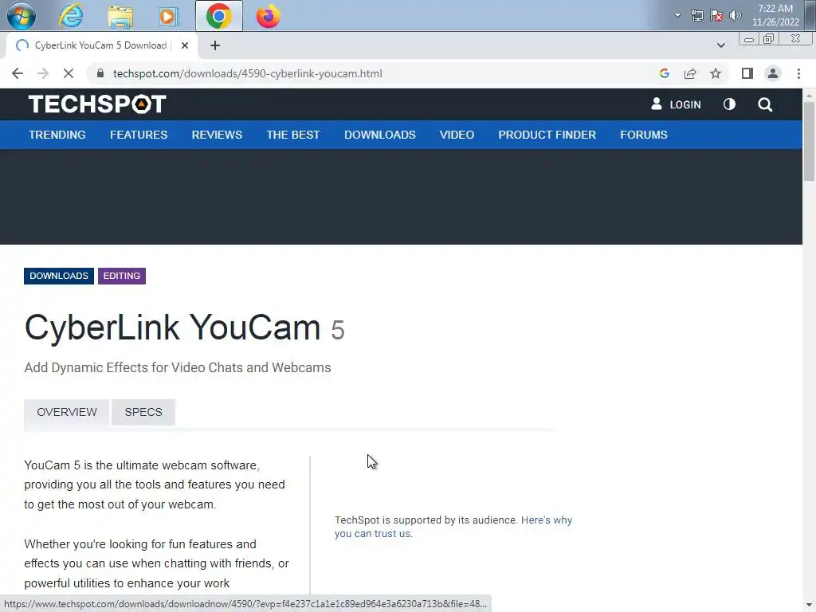Open the network status tray icon

click(696, 15)
